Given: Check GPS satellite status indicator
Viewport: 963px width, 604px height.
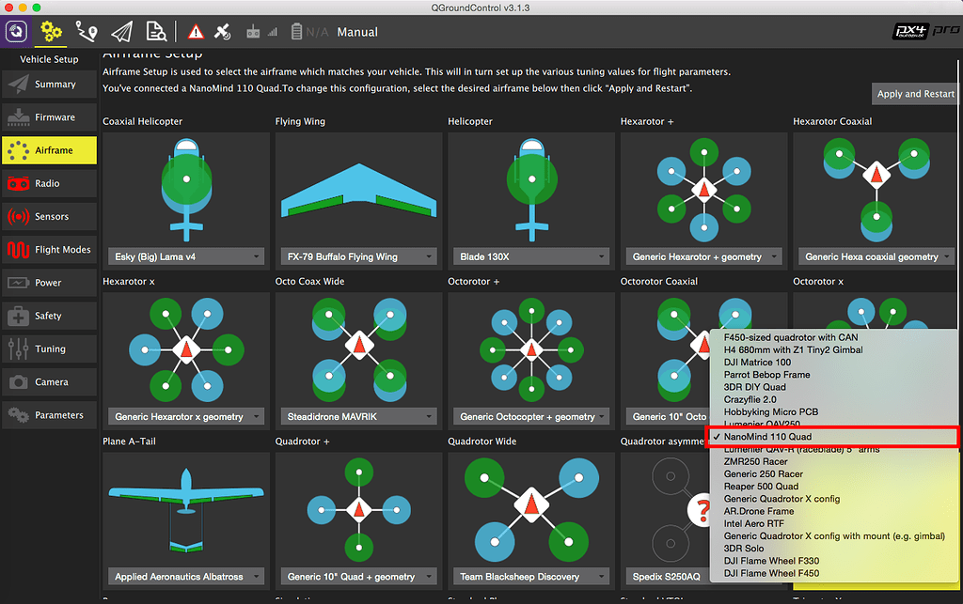Looking at the screenshot, I should pyautogui.click(x=223, y=31).
